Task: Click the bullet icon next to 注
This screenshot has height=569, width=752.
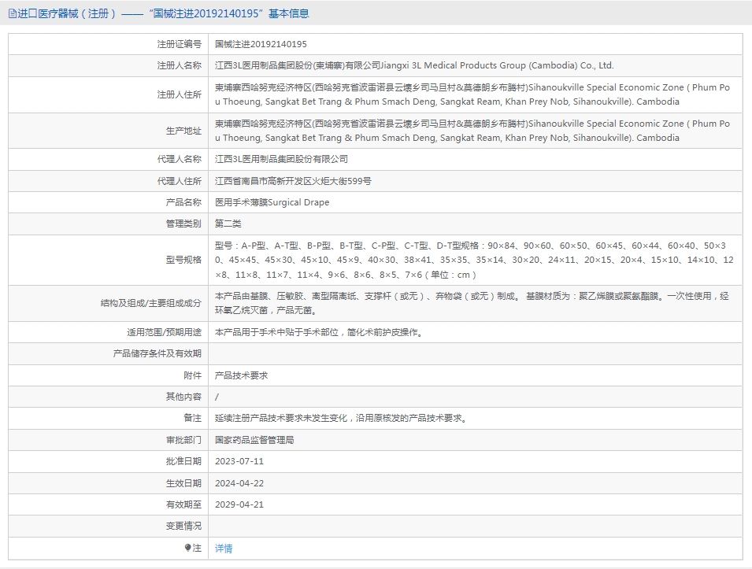Action: point(188,548)
